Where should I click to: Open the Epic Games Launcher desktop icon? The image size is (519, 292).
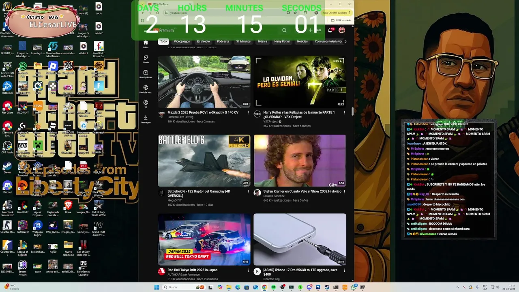pyautogui.click(x=83, y=268)
